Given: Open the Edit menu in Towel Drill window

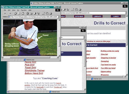Looking at the screenshot, I should tap(9, 10).
